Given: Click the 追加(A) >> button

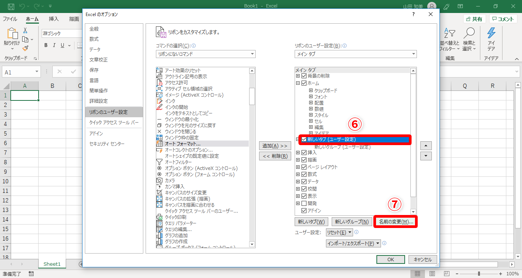Looking at the screenshot, I should point(275,146).
